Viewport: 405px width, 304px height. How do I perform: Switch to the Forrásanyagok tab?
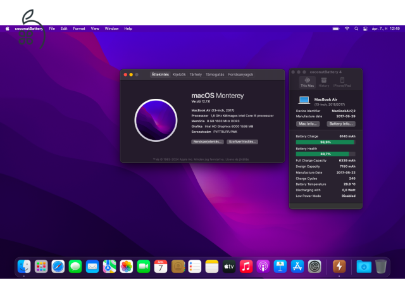tap(240, 75)
